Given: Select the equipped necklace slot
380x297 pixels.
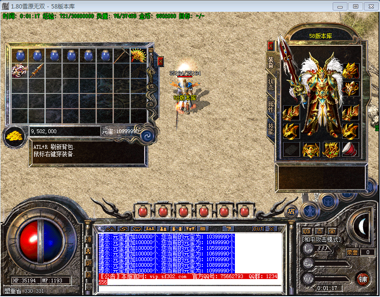Looking at the screenshot, I should [351, 89].
